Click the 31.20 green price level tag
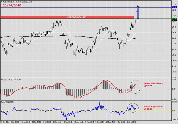Screen dimensions: 178x124 pos(174,18)
